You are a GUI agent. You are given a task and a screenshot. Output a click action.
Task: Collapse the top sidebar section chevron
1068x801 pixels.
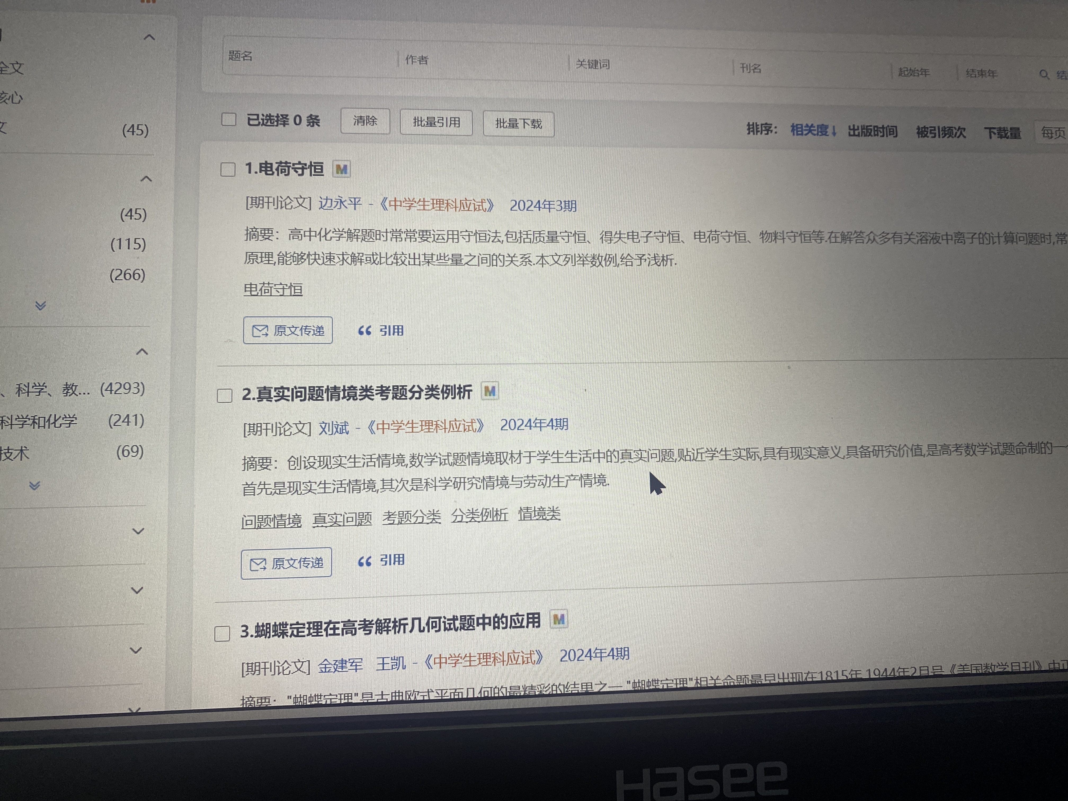pyautogui.click(x=149, y=37)
